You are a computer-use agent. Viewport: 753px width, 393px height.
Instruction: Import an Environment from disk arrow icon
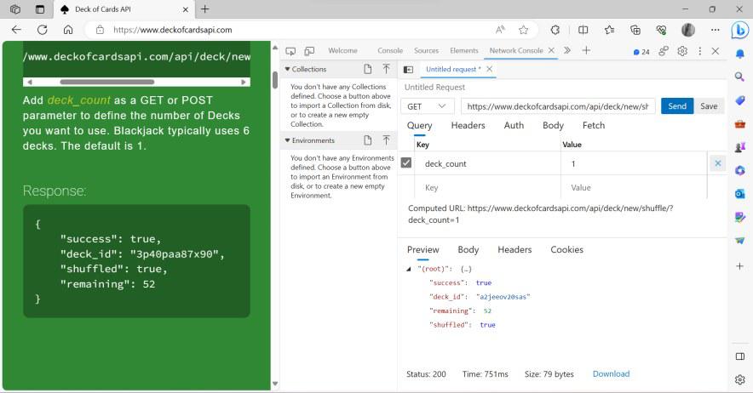tap(386, 140)
